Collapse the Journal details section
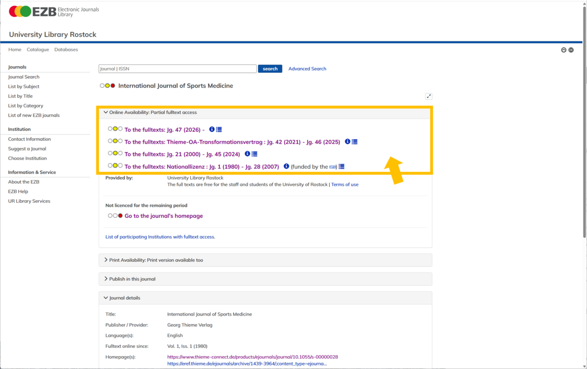Screen dimensions: 587x369 tap(124, 298)
